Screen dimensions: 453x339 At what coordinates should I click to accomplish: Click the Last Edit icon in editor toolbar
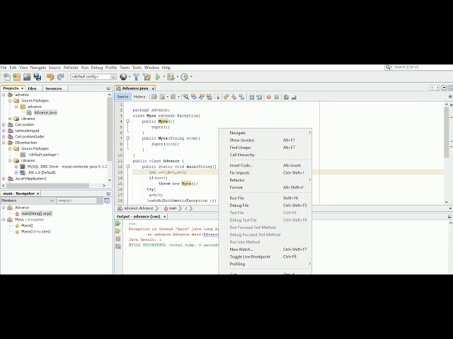[154, 97]
